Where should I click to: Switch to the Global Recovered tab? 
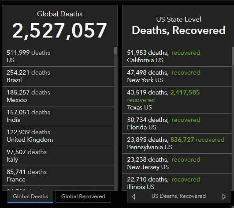click(83, 197)
